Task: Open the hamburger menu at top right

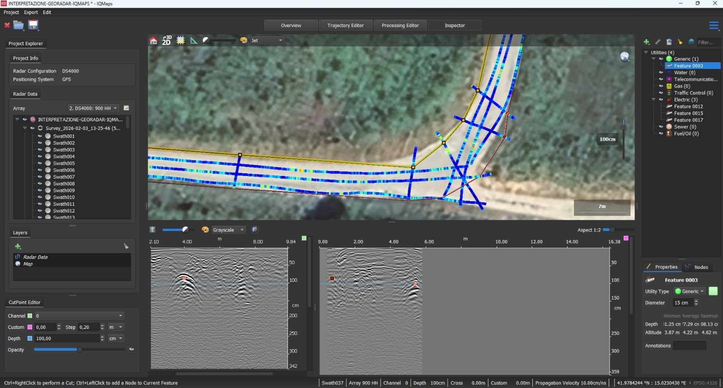Action: [x=714, y=25]
